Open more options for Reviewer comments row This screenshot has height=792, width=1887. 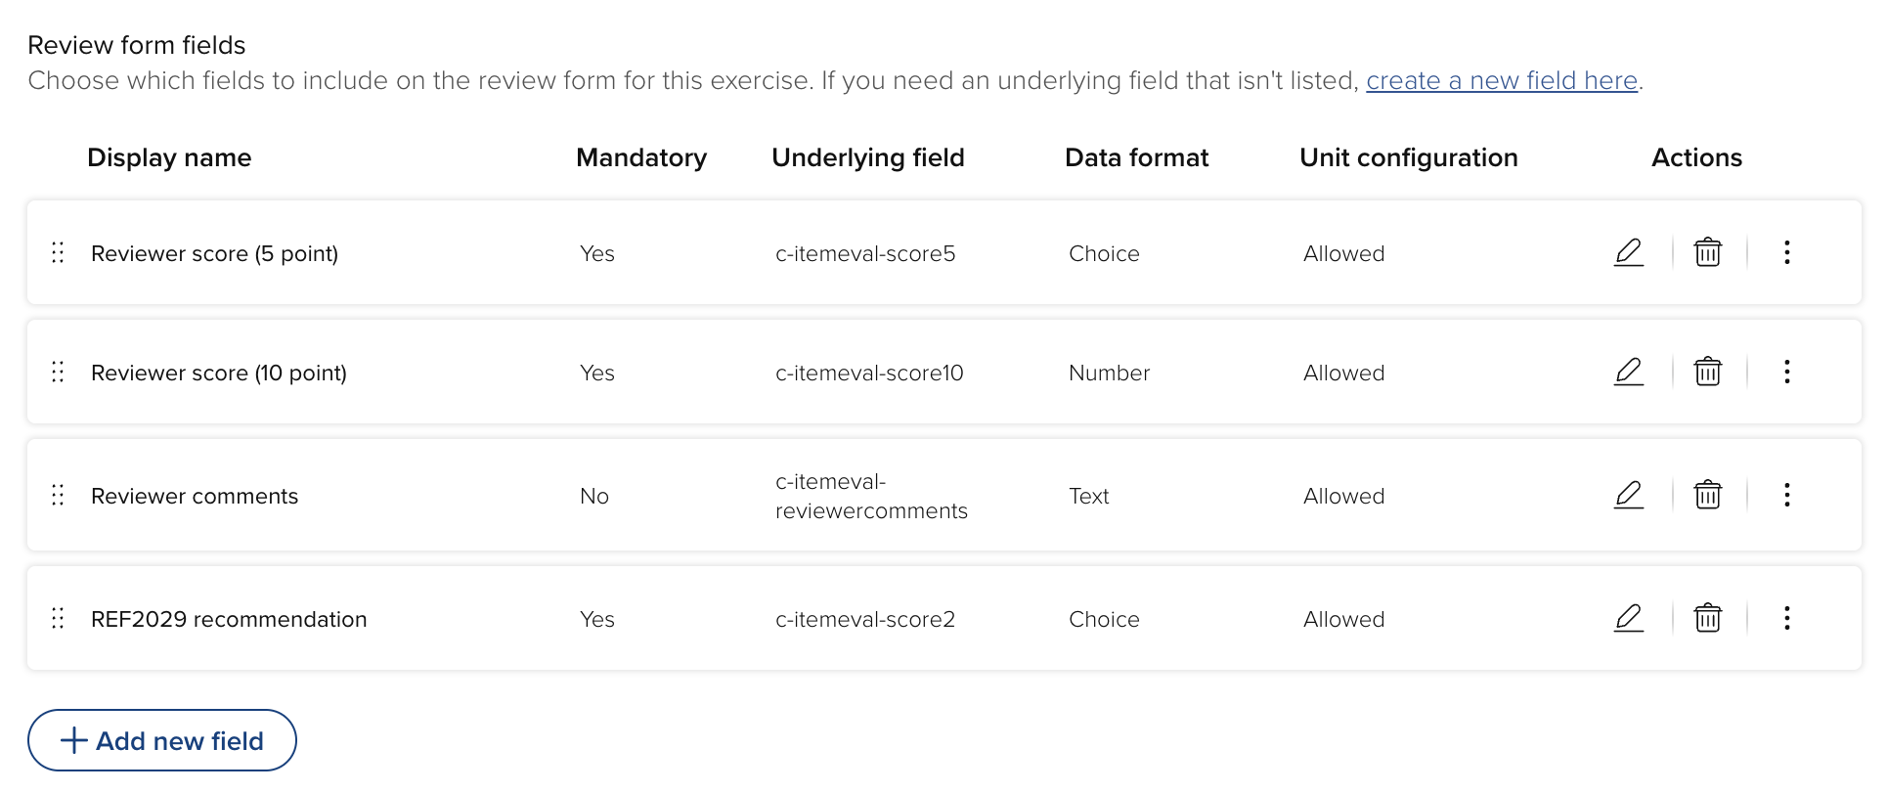(x=1786, y=495)
